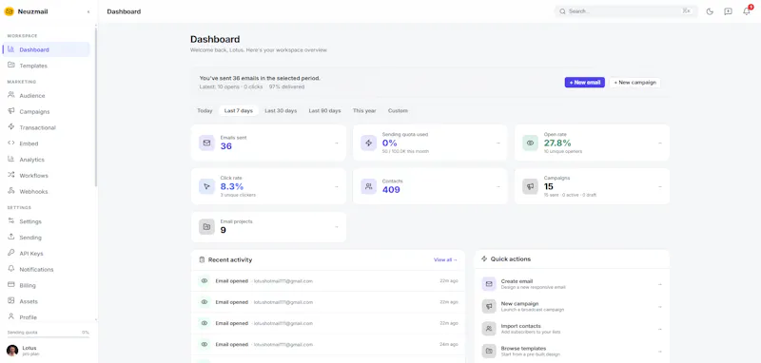The height and width of the screenshot is (363, 761).
Task: Click the Click rate cursor icon
Action: (x=206, y=186)
